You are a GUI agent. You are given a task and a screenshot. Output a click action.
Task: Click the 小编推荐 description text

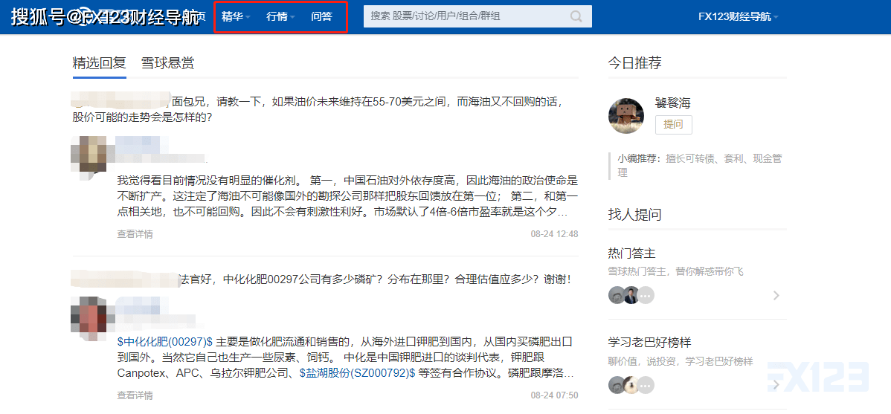point(700,165)
